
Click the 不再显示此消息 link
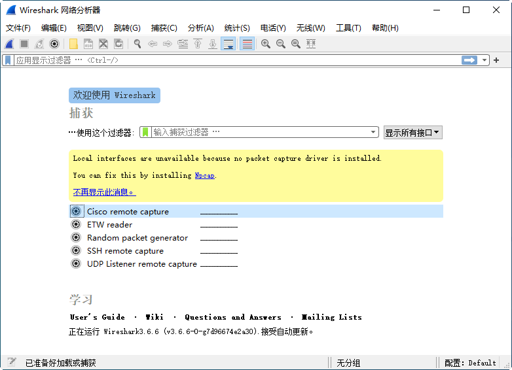105,192
